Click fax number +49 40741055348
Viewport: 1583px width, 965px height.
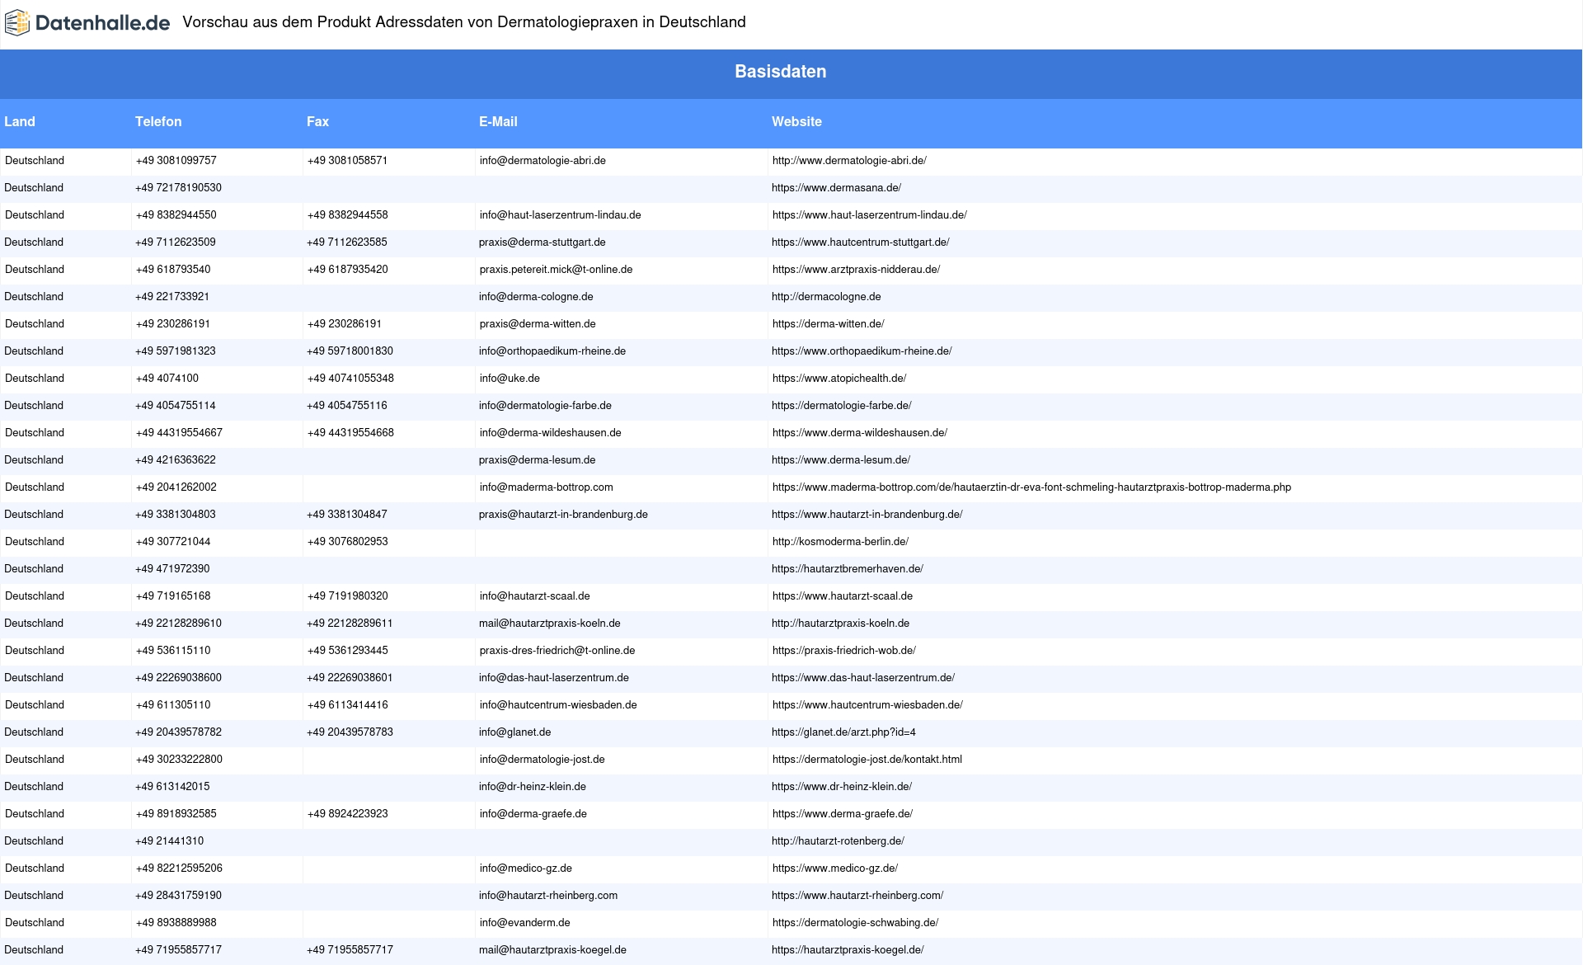350,379
